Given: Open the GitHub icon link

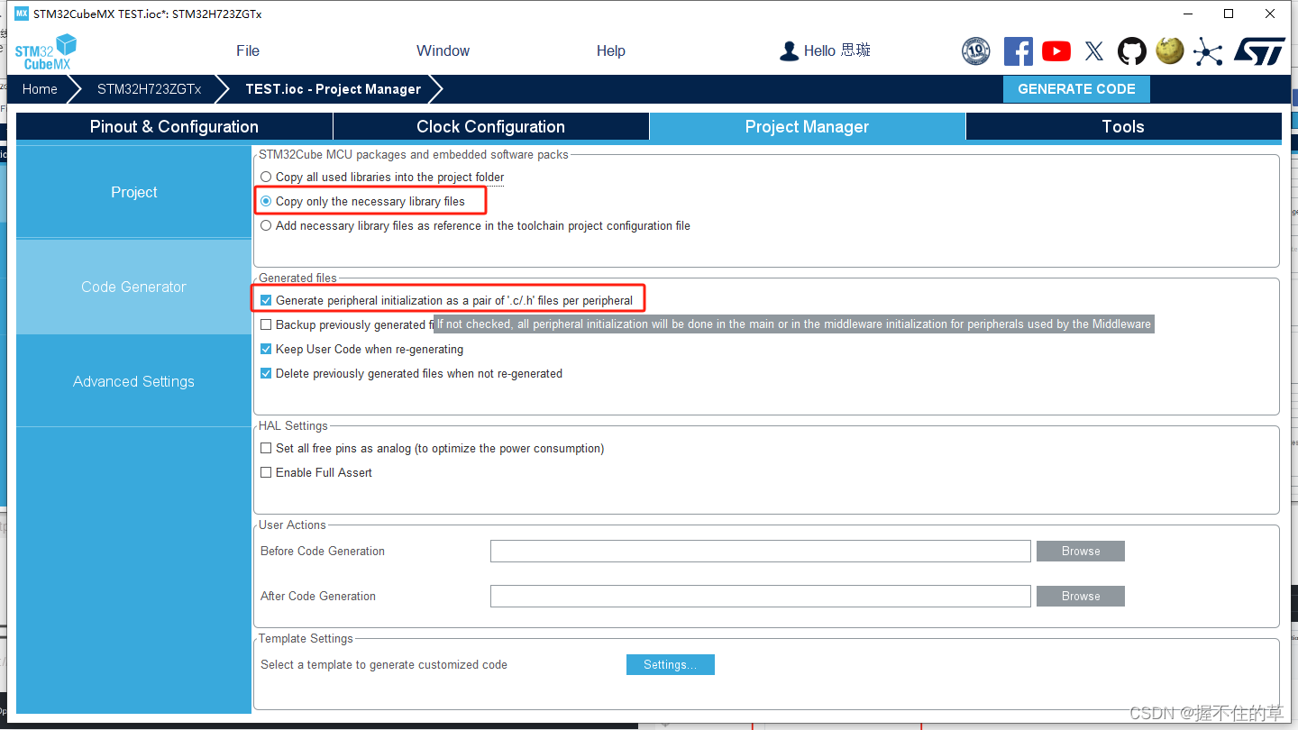Looking at the screenshot, I should [1132, 51].
